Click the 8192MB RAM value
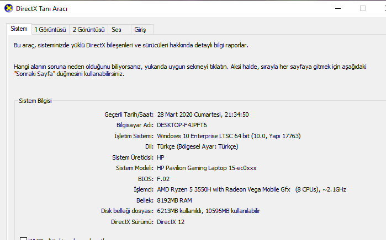 (175, 200)
